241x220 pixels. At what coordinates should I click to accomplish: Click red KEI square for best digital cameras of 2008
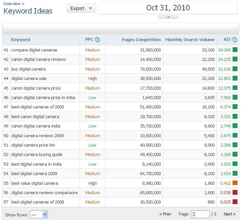(x=235, y=202)
